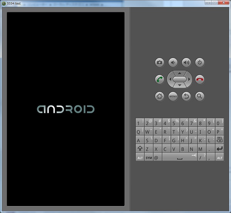Click the Home button
The height and width of the screenshot is (213, 231).
coord(159,97)
